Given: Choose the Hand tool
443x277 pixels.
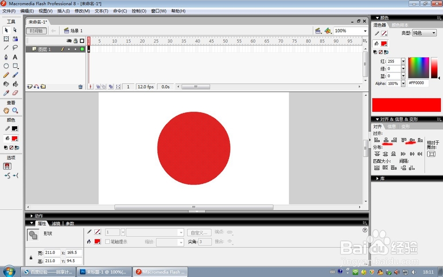Looking at the screenshot, I should [6, 110].
